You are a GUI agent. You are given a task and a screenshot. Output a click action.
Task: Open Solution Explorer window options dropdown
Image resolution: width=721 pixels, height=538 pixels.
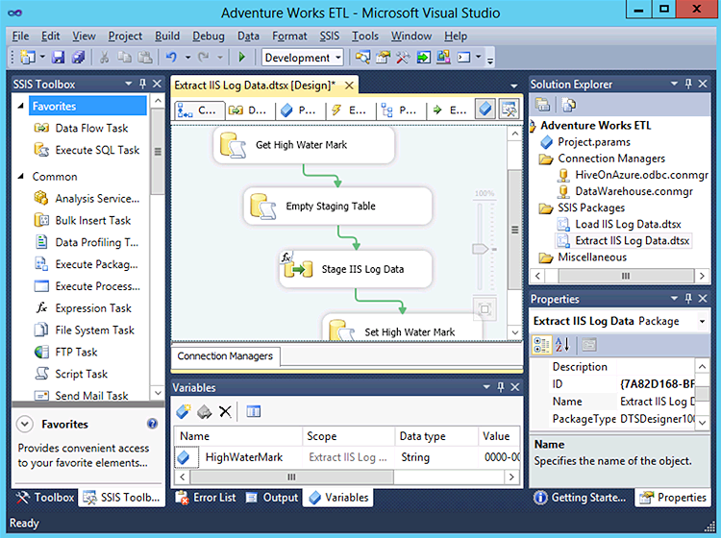tap(674, 84)
